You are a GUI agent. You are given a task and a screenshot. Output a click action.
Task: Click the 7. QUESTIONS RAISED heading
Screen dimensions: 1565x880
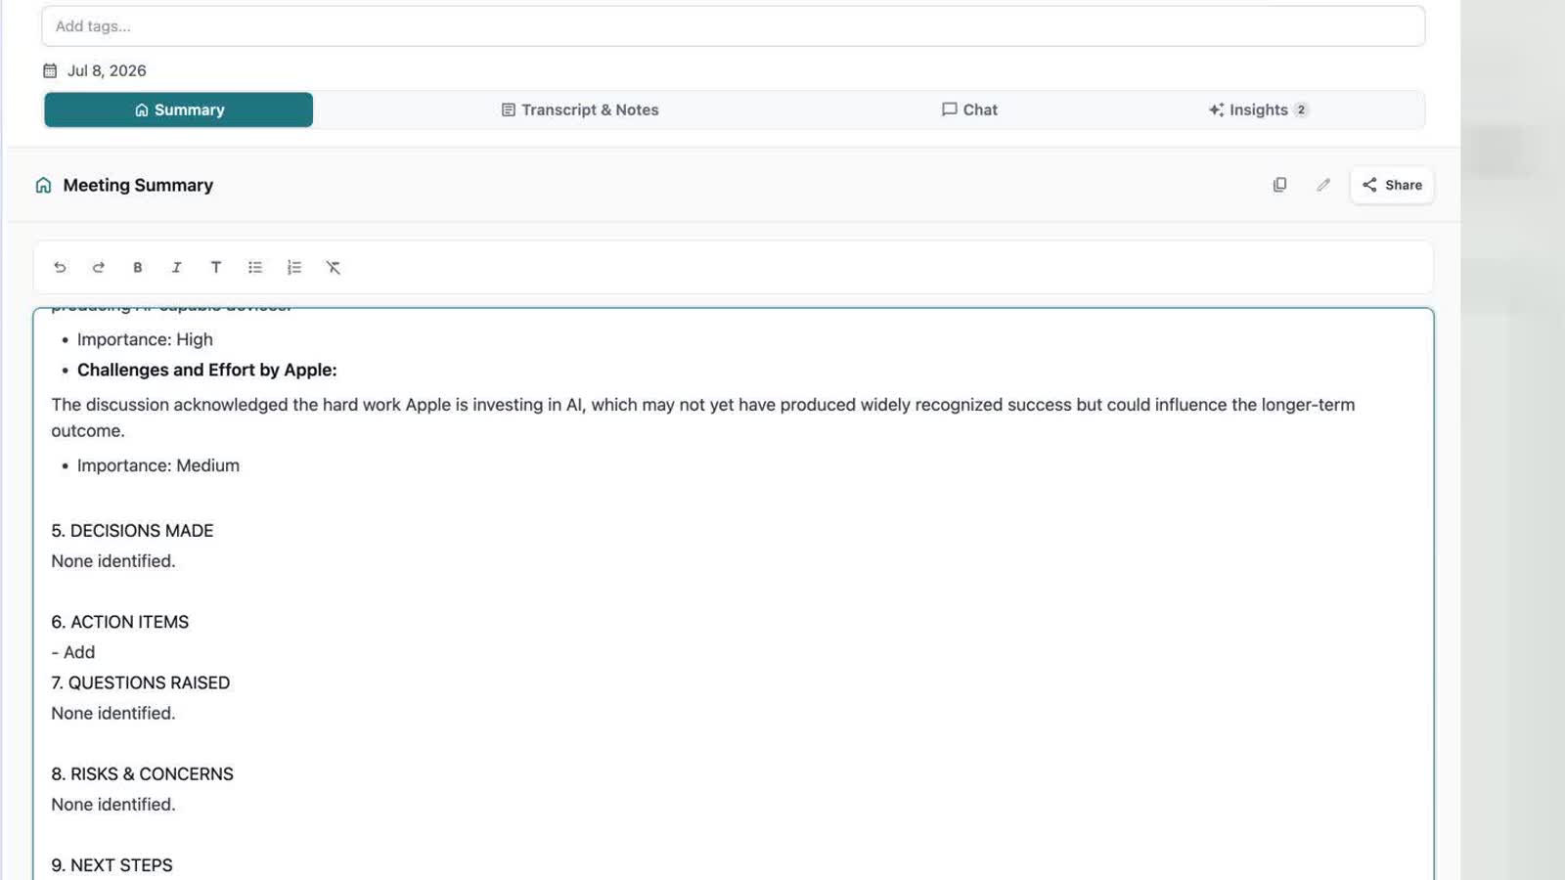[x=141, y=682]
